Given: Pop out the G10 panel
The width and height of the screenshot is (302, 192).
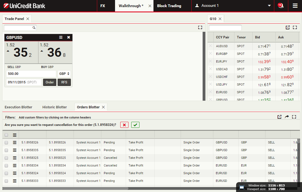Looking at the screenshot, I should click(x=287, y=27).
